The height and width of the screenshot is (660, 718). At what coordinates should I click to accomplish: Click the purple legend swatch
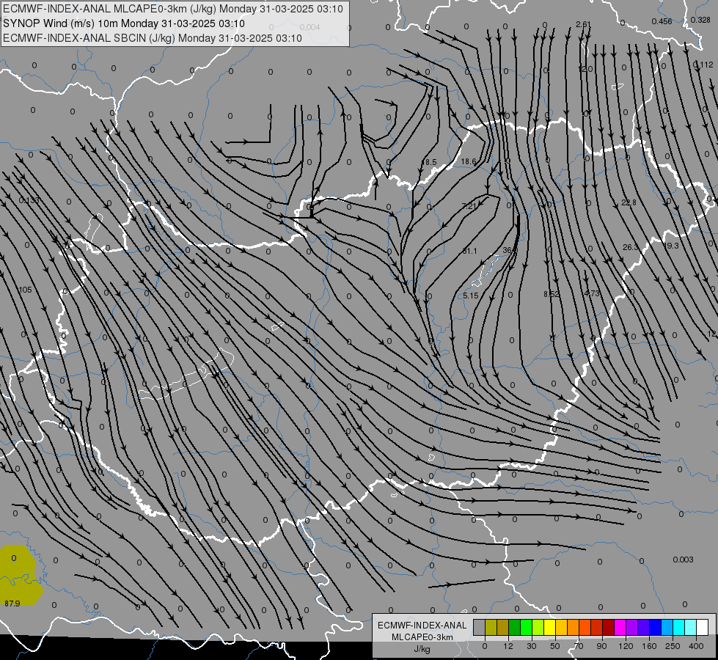631,627
